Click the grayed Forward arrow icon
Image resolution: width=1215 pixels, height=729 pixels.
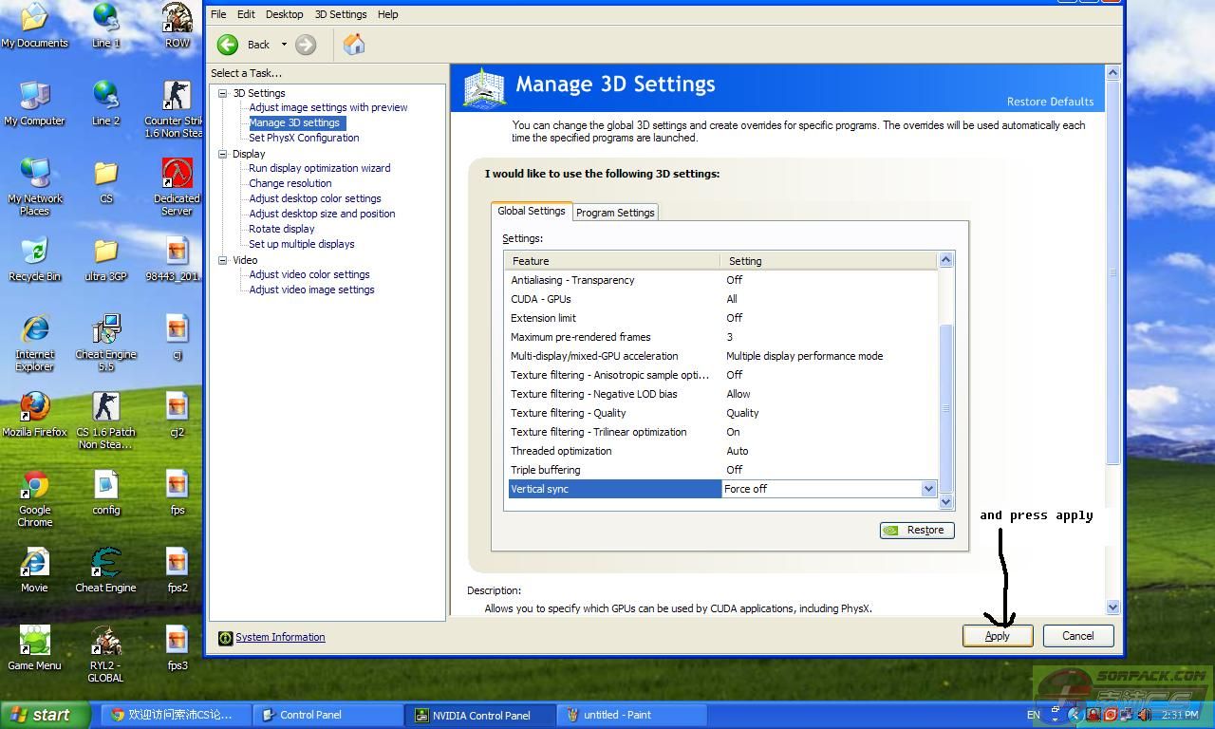(x=306, y=45)
